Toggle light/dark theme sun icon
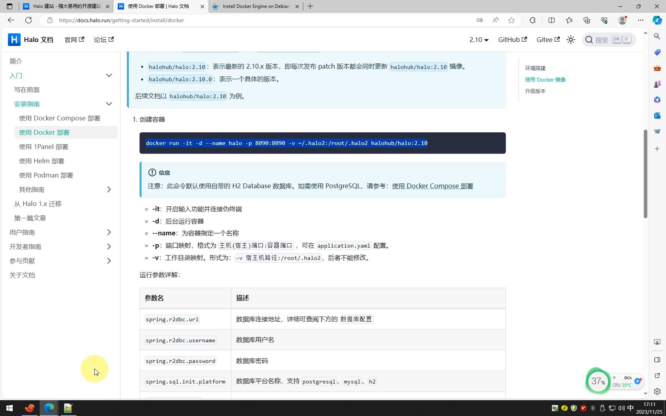Image resolution: width=666 pixels, height=416 pixels. pyautogui.click(x=571, y=40)
